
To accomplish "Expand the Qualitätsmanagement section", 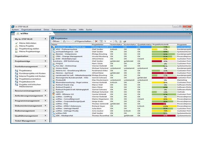I will point(45,116).
